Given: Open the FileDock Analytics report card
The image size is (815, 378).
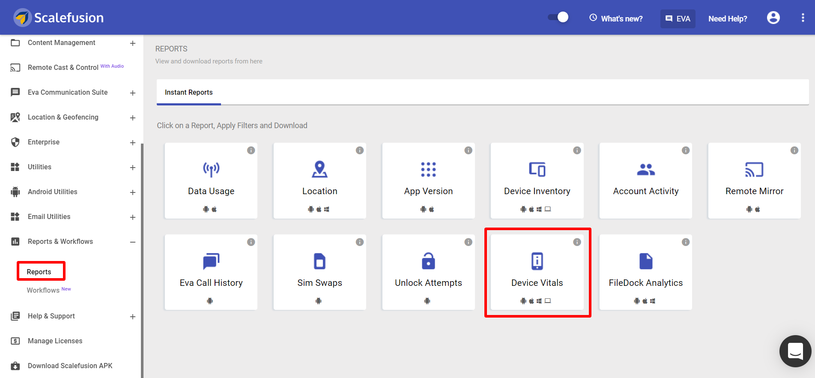Looking at the screenshot, I should coord(646,272).
